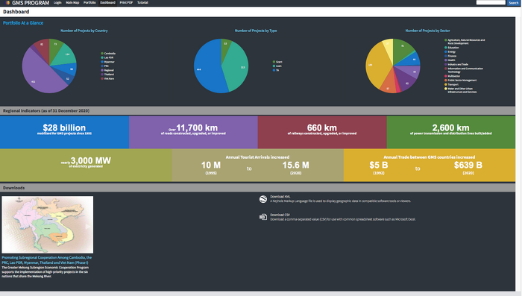
Task: Toggle TA in the type chart legend
Action: (276, 70)
